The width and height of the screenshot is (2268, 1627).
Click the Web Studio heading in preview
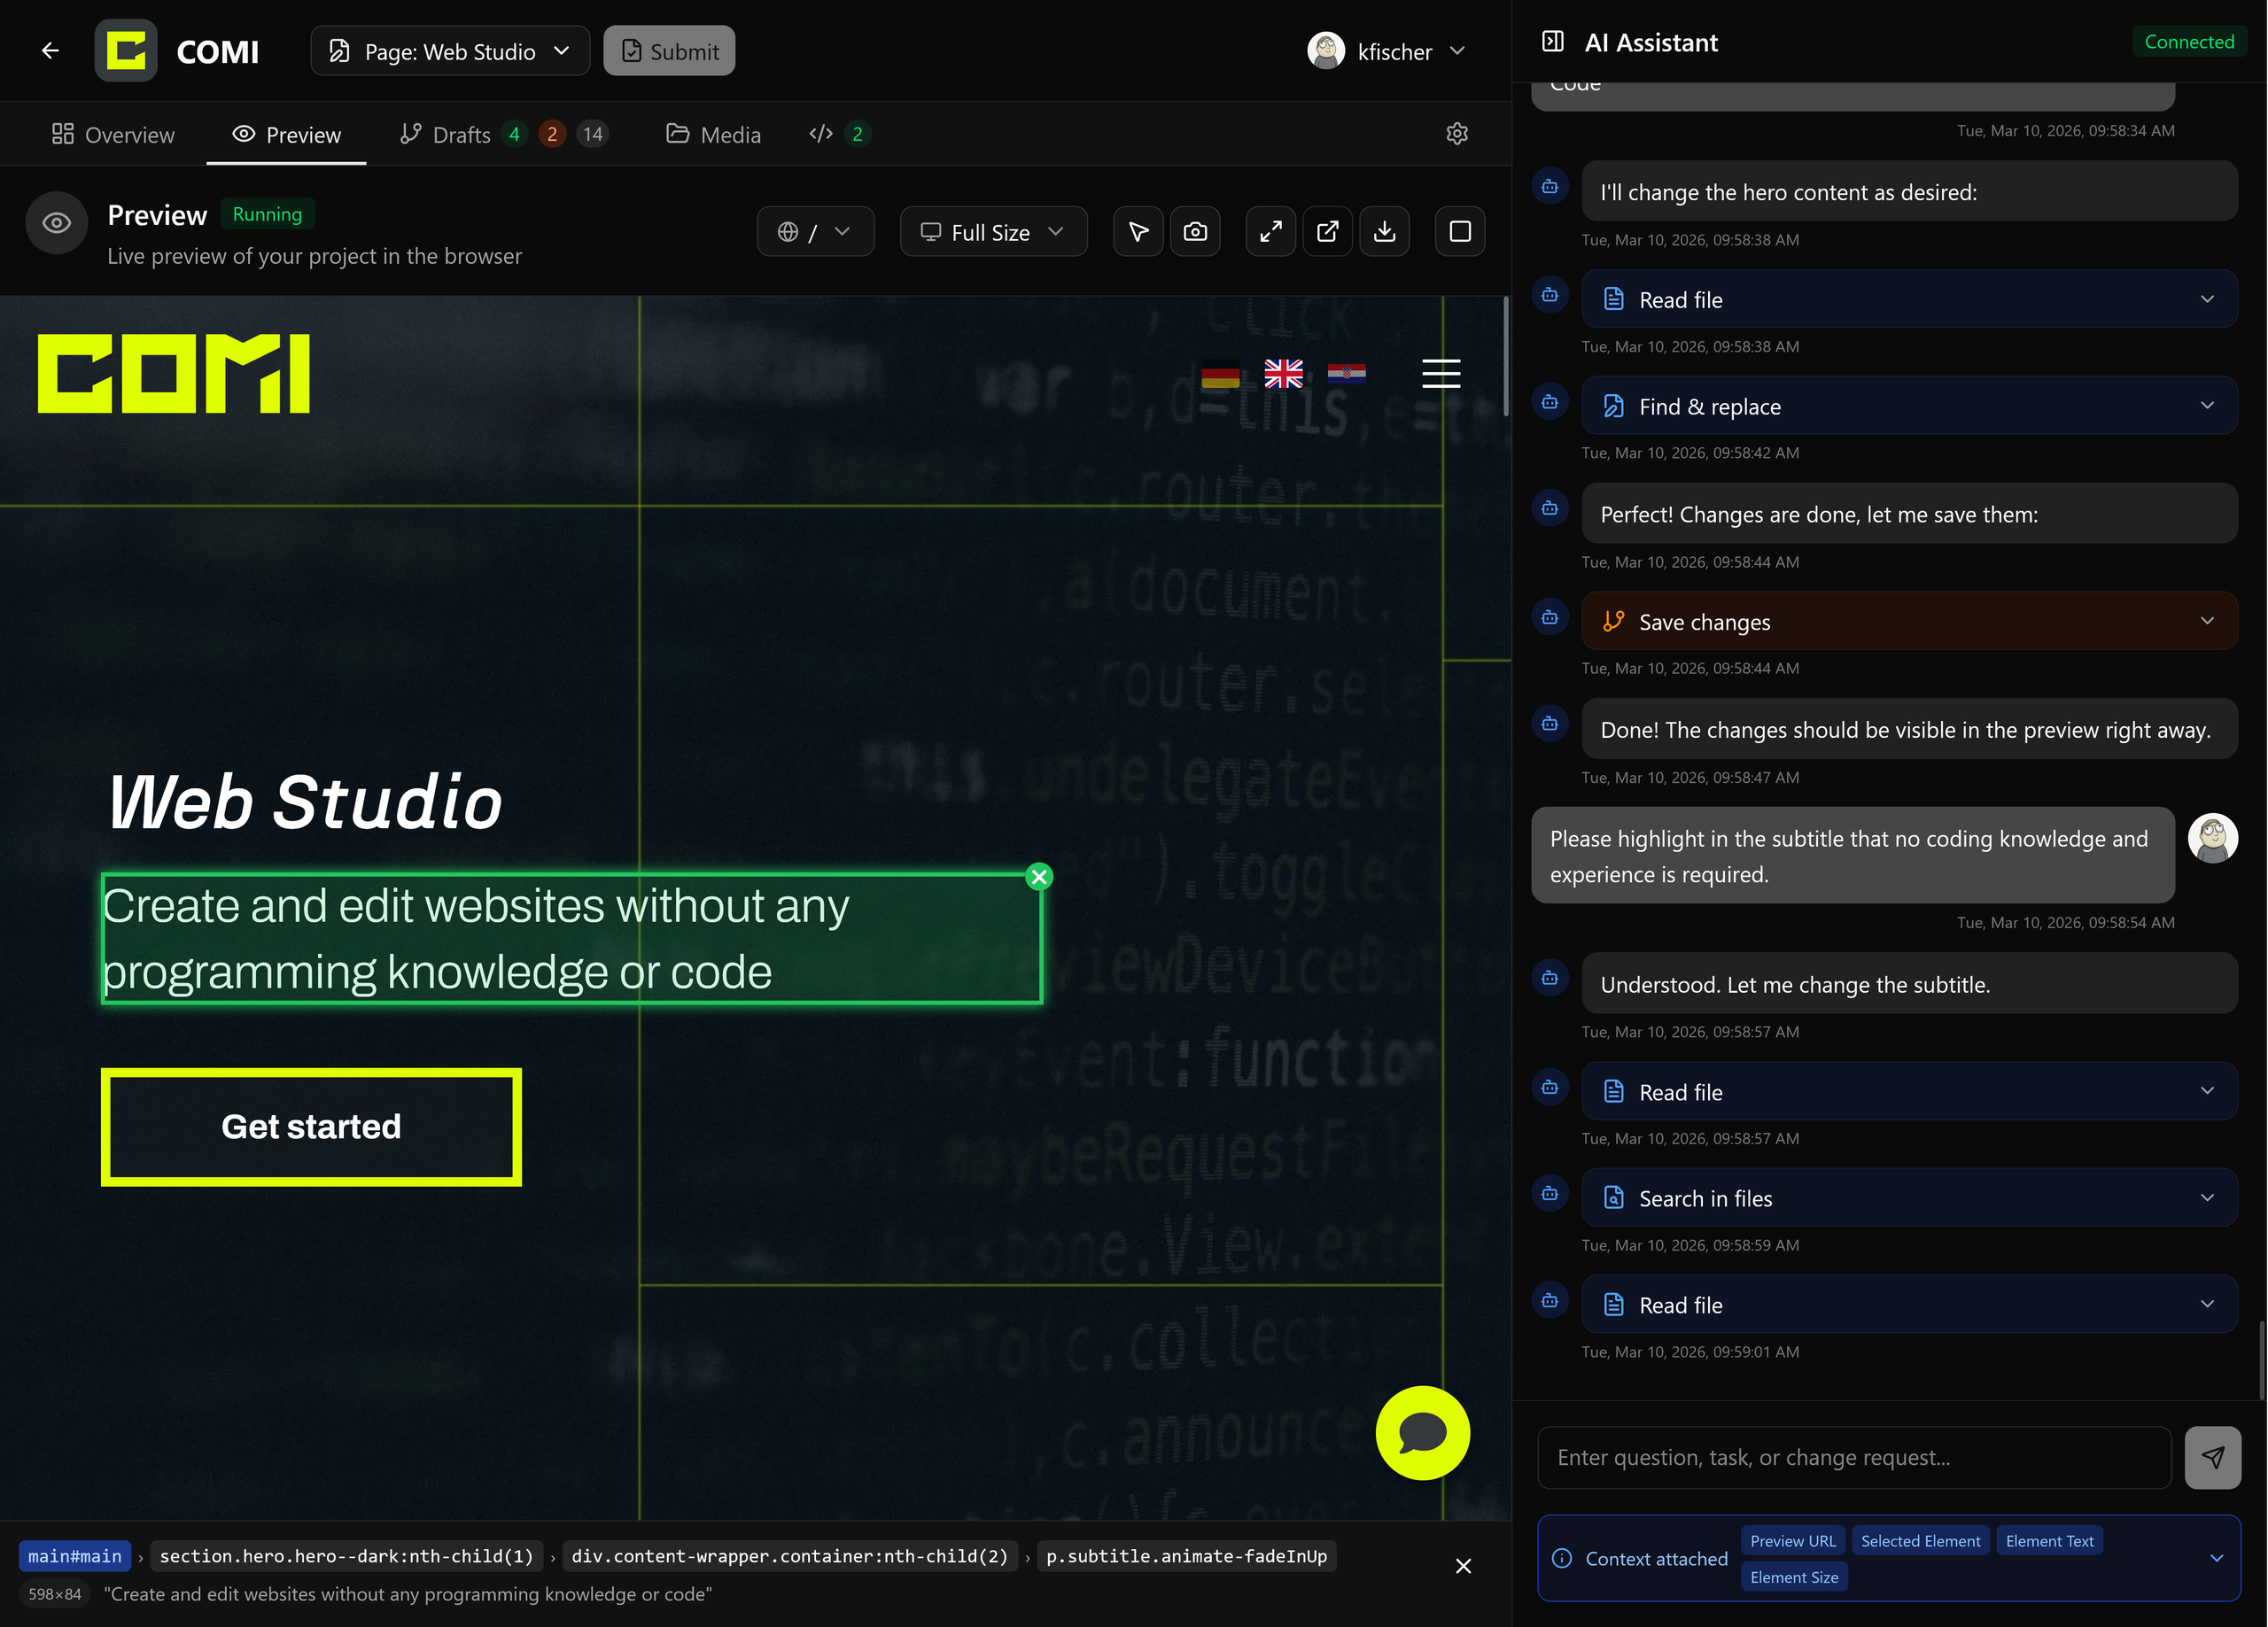pos(304,802)
